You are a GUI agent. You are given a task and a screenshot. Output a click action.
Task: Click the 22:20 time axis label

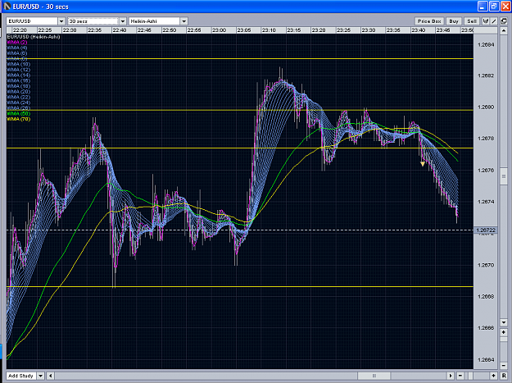pos(20,30)
